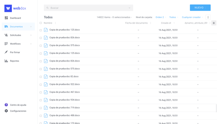This screenshot has width=217, height=124.
Task: Click the plus add column button
Action: tap(214, 23)
